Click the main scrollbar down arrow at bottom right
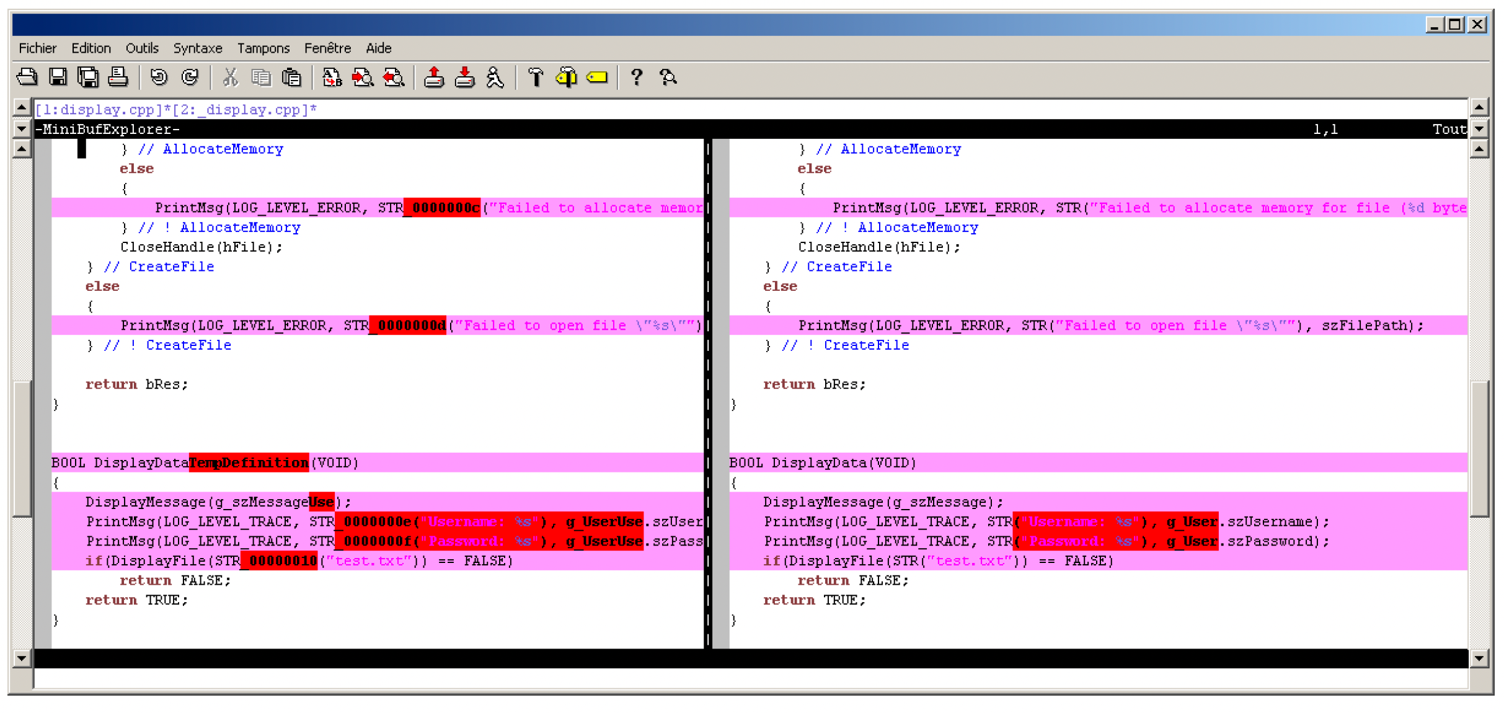The image size is (1504, 713). pos(1479,658)
